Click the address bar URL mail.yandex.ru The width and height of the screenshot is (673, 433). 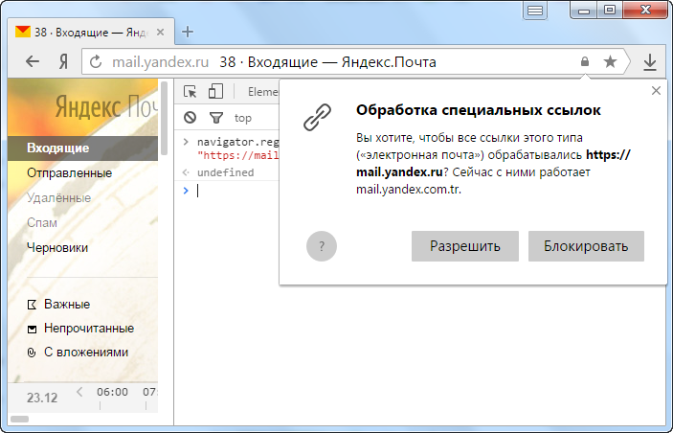click(160, 62)
